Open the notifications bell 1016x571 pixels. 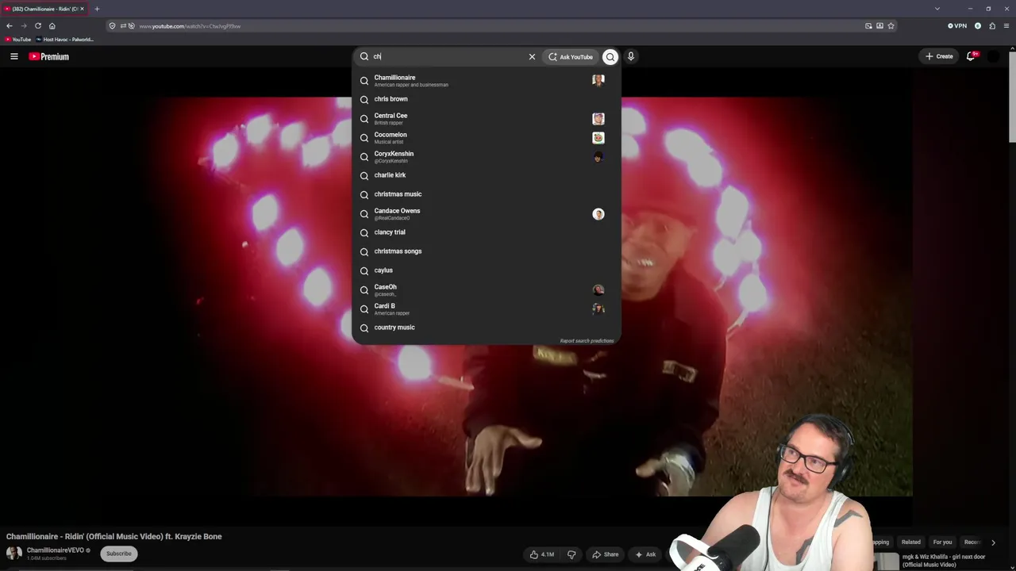[x=971, y=56]
